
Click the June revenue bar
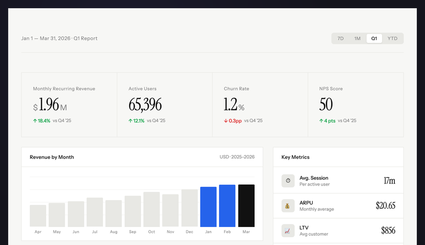[x=76, y=214]
